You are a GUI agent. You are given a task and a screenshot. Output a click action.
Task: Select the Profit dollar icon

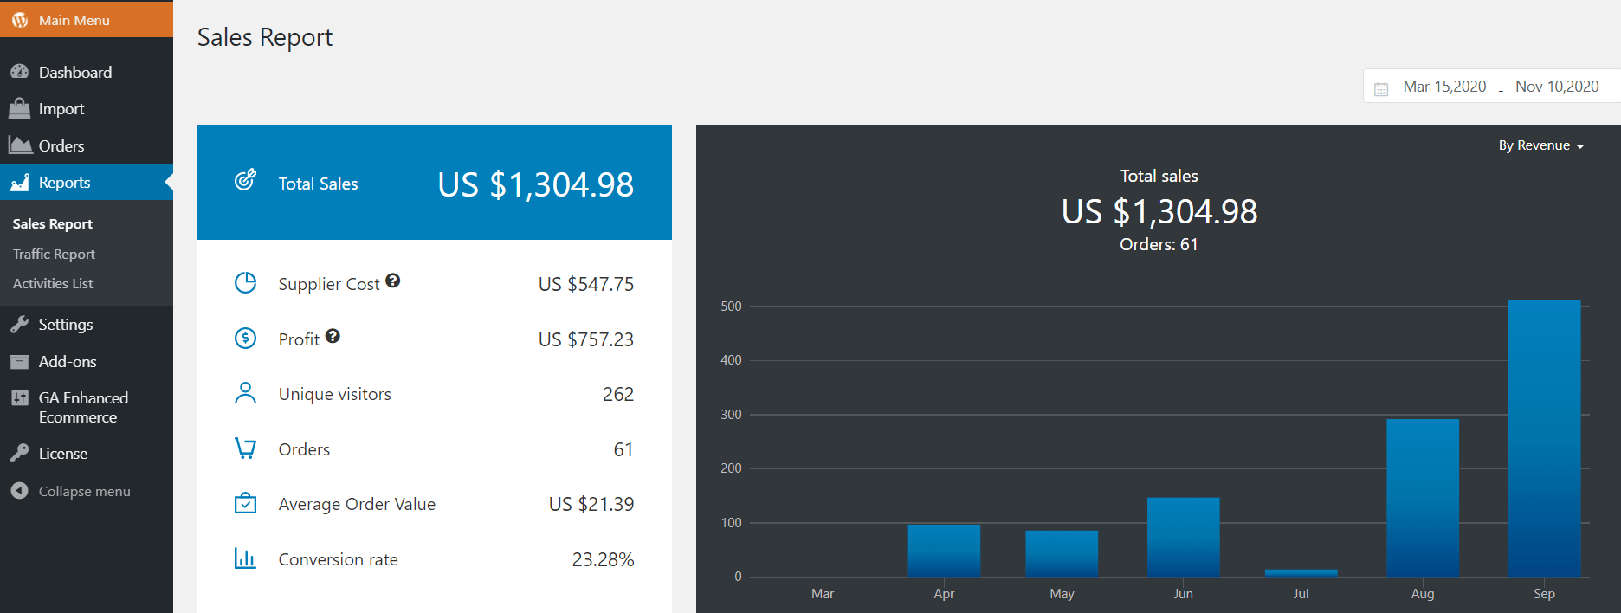pos(246,338)
